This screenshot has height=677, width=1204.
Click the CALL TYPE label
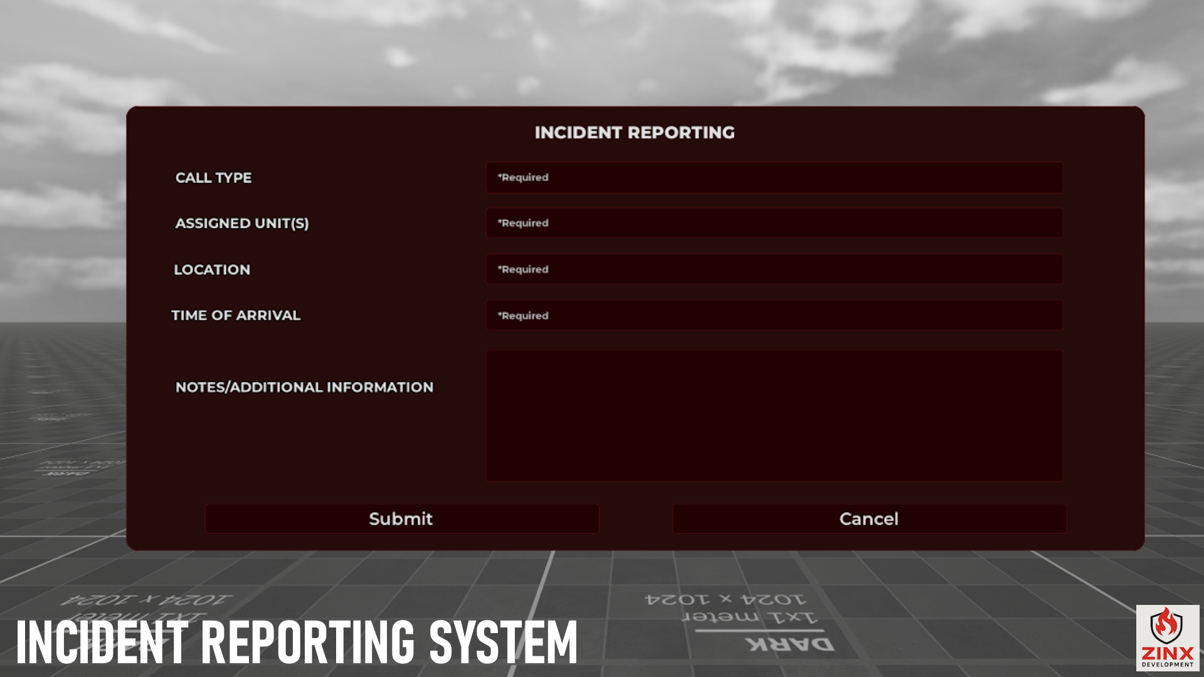tap(213, 178)
